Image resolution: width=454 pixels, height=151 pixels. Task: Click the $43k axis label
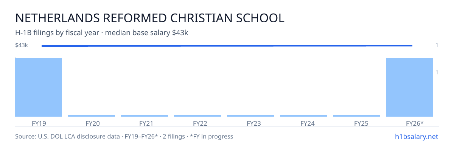pos(22,45)
